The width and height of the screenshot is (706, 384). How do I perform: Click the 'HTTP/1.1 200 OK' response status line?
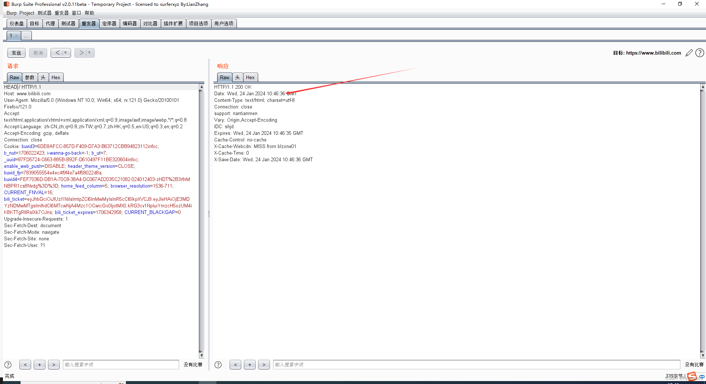(233, 87)
